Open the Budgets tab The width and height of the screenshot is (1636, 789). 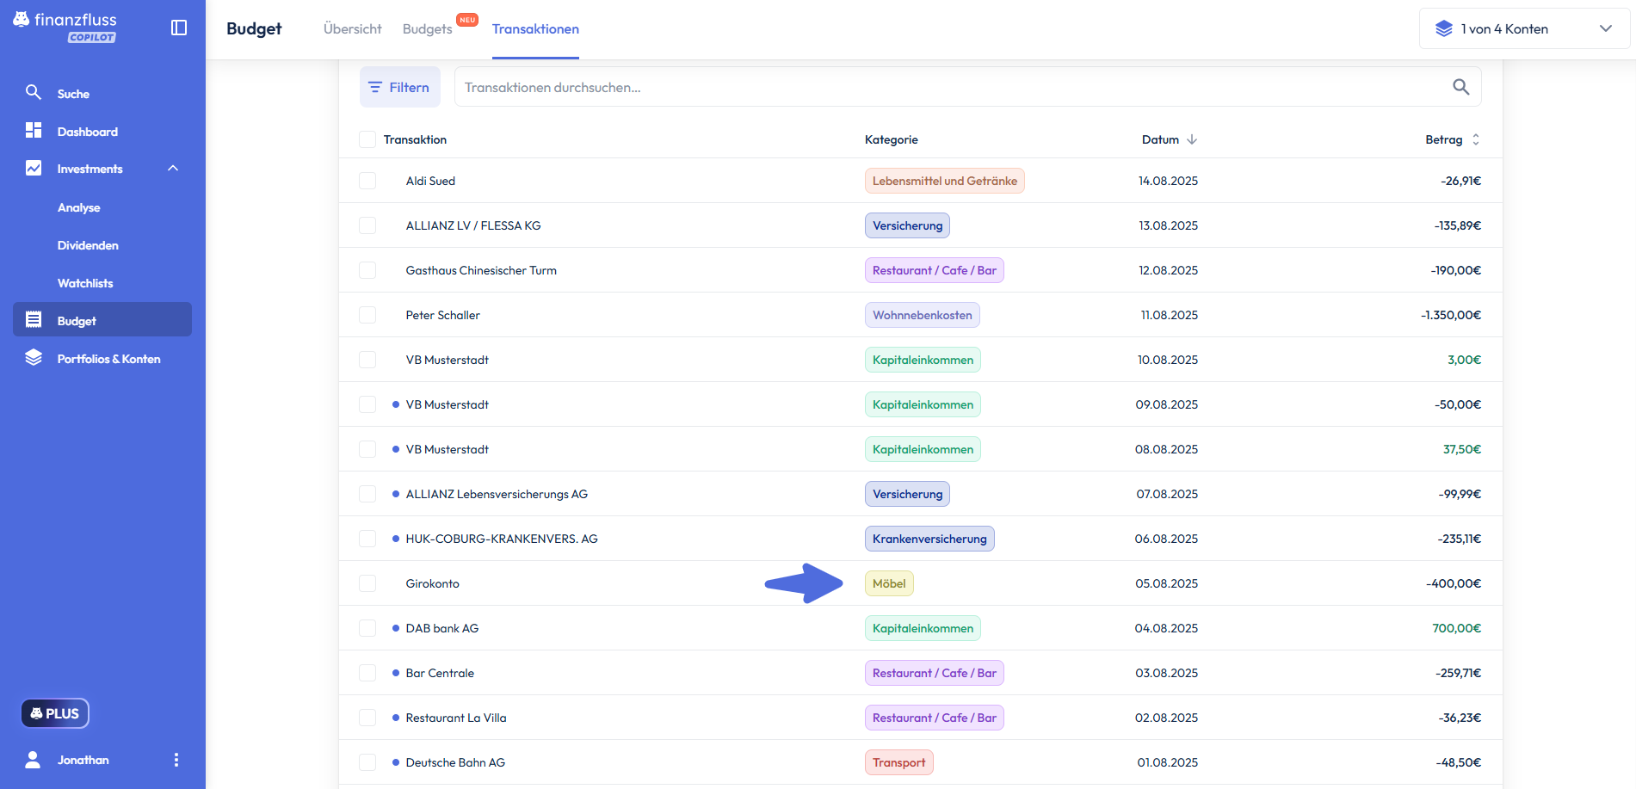(x=427, y=29)
